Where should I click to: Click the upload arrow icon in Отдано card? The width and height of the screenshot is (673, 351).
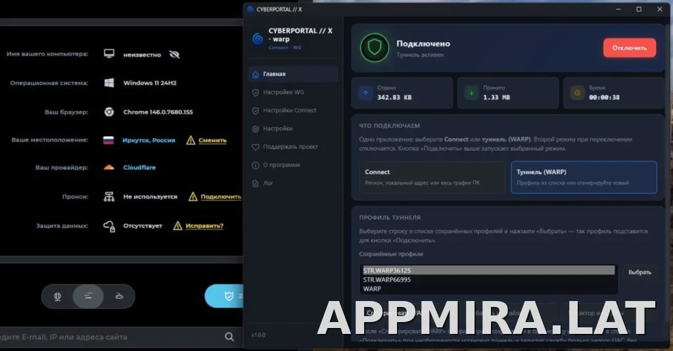pyautogui.click(x=365, y=93)
